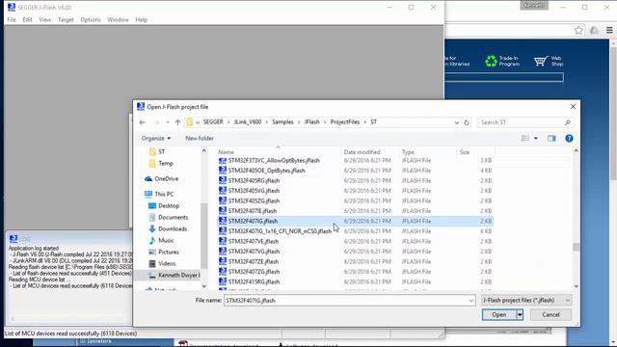Sort files by Type column header
Screen dimensions: 617x347
click(408, 152)
